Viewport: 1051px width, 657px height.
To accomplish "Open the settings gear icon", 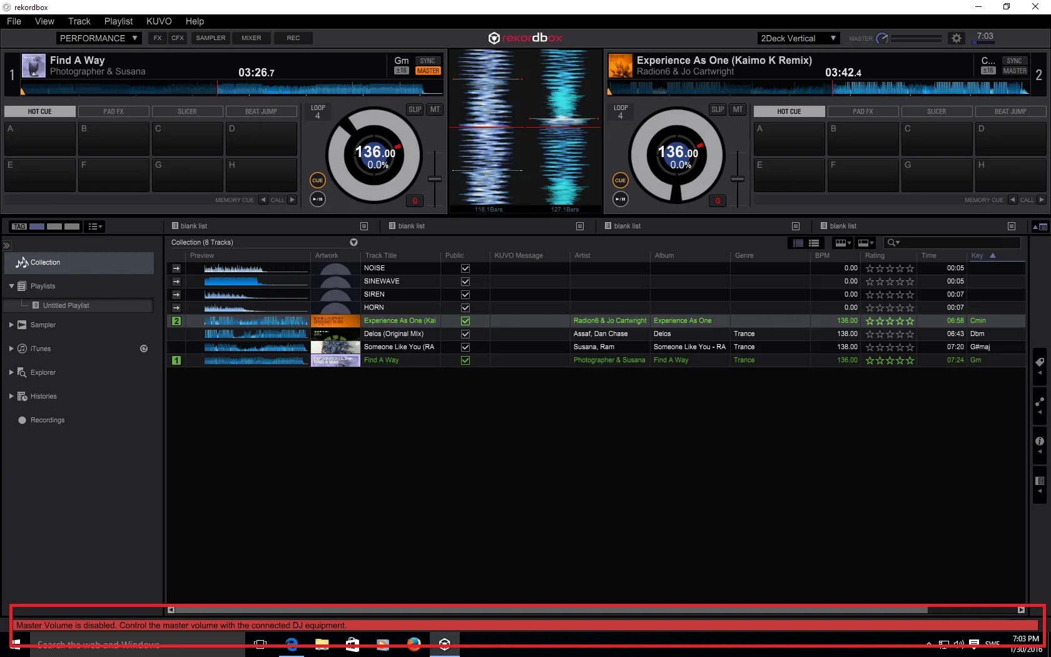I will [x=956, y=38].
